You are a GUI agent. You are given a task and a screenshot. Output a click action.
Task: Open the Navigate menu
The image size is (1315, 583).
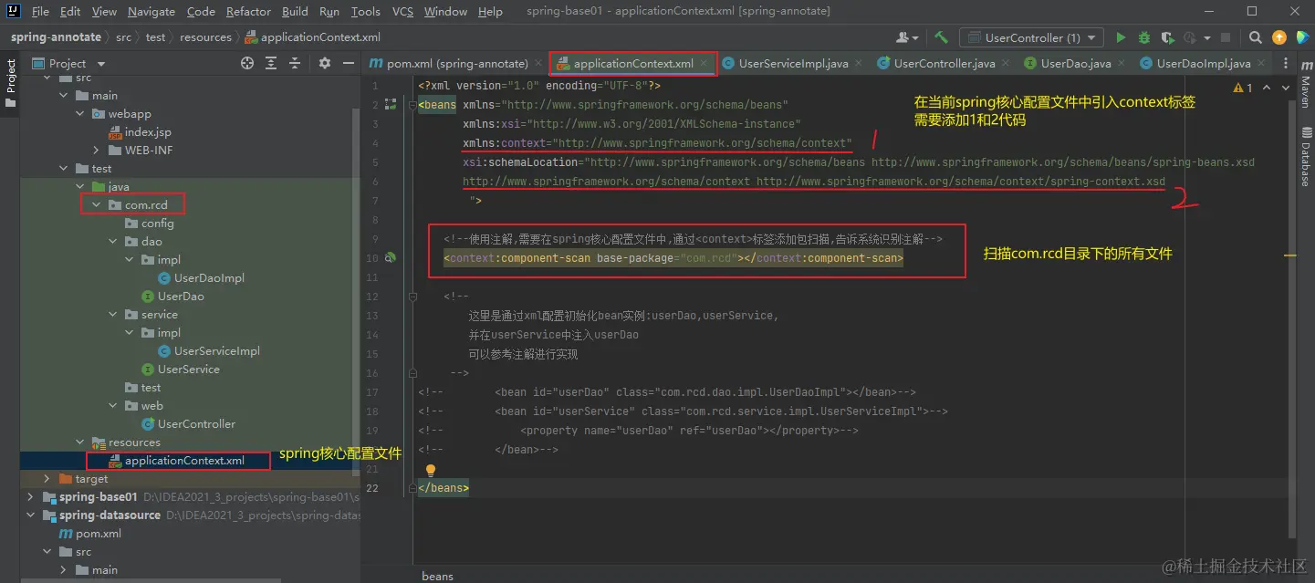(x=151, y=11)
